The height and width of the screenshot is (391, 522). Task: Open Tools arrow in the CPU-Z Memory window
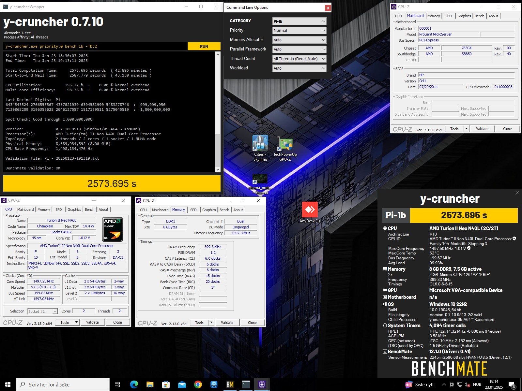[x=211, y=323]
